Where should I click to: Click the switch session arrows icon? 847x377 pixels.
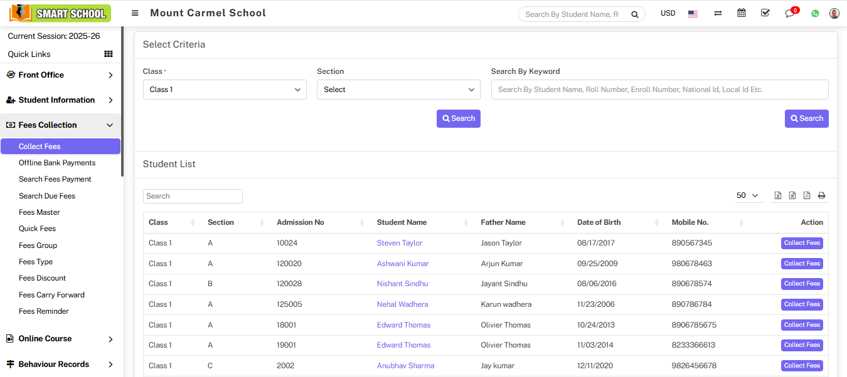click(718, 14)
